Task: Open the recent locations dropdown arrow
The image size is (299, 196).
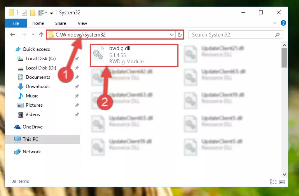Action: (x=33, y=35)
